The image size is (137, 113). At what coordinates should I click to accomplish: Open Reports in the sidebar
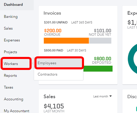pos(10,75)
